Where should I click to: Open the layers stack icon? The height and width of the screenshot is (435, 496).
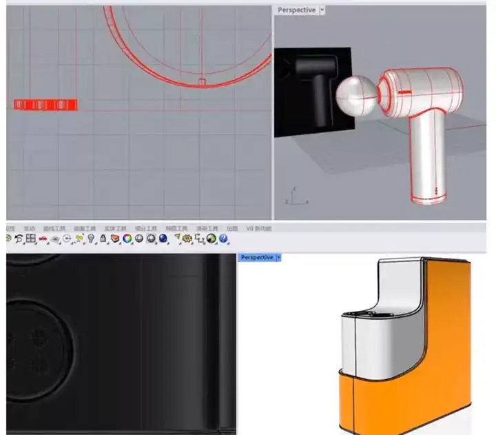pyautogui.click(x=115, y=239)
